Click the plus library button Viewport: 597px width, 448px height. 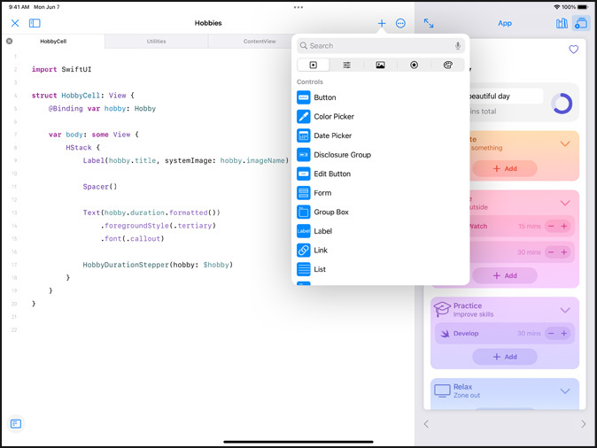[382, 23]
